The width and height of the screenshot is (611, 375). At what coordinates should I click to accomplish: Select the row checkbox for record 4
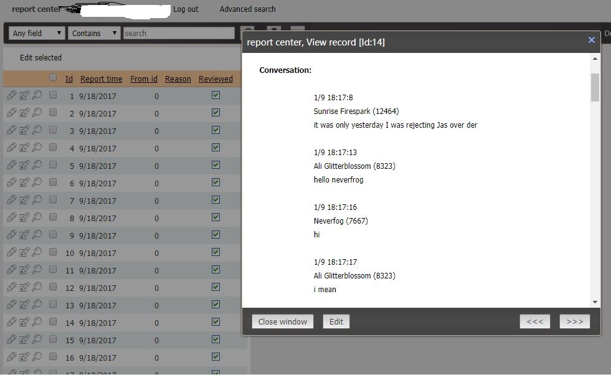[54, 148]
